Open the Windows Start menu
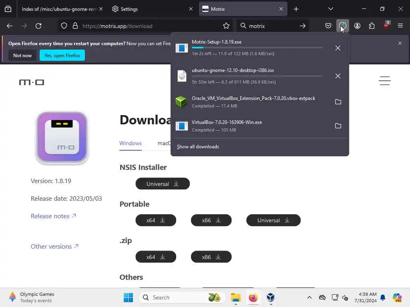Screen dimensions: 410x307 click(x=129, y=297)
